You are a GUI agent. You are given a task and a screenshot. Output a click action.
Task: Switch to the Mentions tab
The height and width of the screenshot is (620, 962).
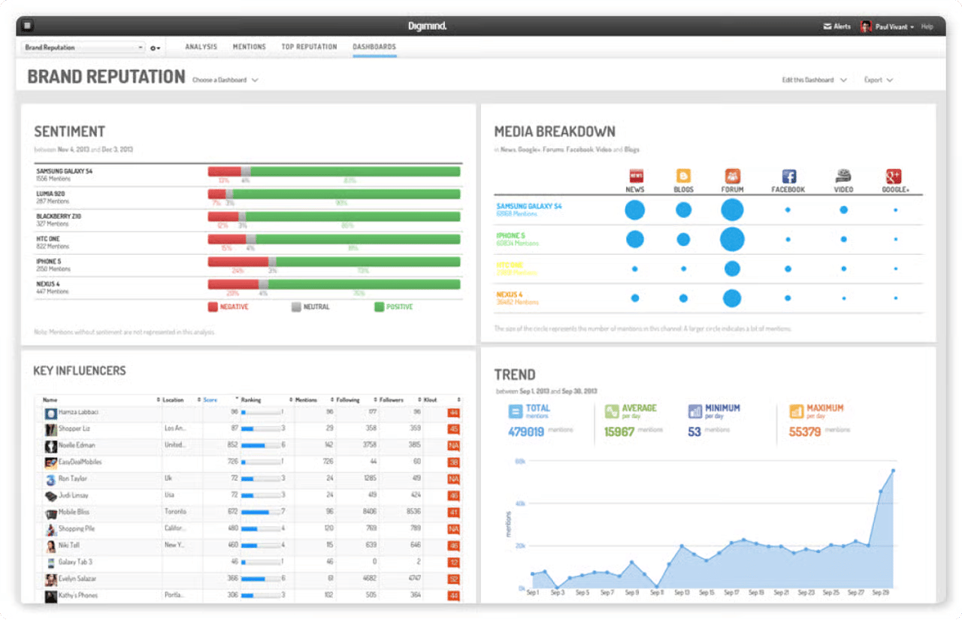(249, 46)
